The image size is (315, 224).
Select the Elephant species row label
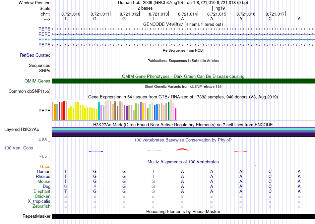[x=42, y=192]
